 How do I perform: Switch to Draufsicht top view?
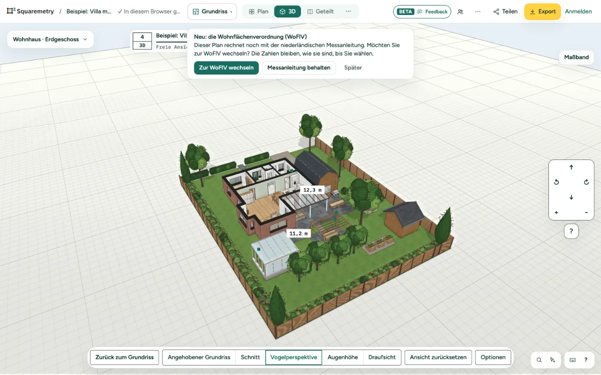pyautogui.click(x=382, y=357)
